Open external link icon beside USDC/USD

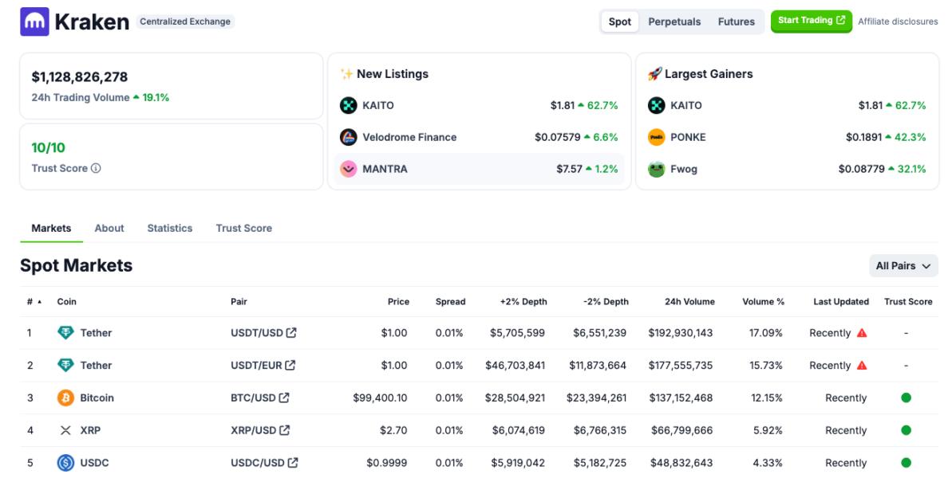293,463
